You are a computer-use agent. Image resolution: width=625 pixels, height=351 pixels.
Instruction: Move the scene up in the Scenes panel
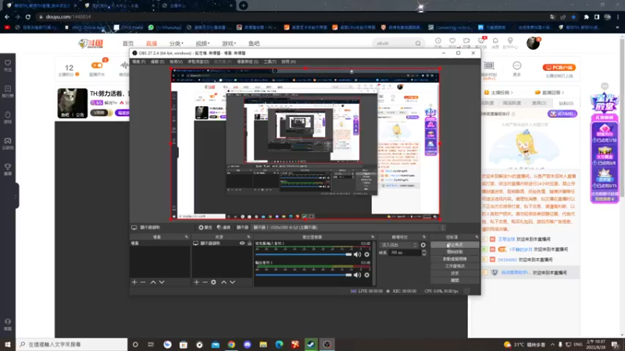point(153,282)
